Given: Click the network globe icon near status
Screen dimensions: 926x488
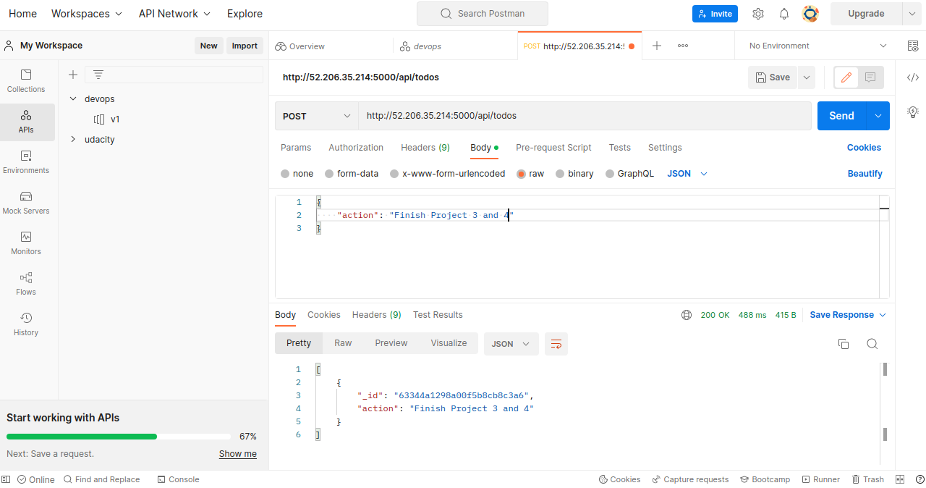Looking at the screenshot, I should coord(687,315).
